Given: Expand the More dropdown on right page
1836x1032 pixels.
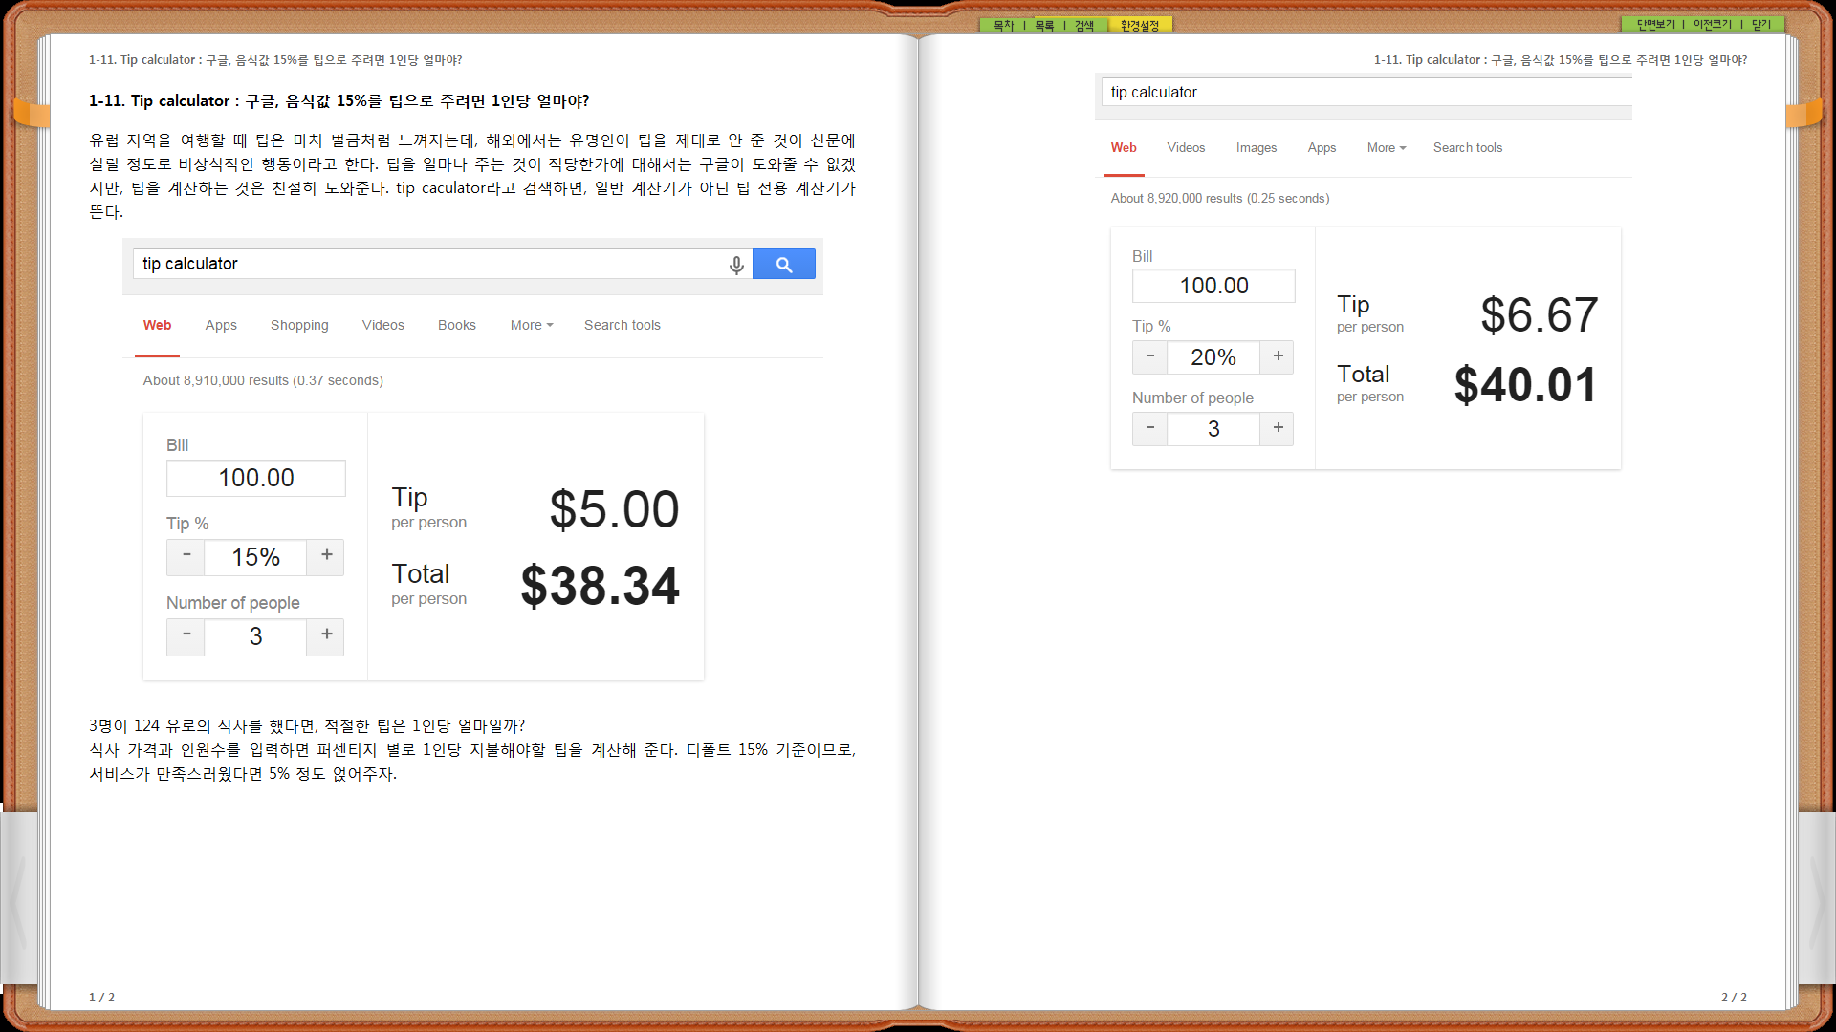Looking at the screenshot, I should coord(1387,148).
